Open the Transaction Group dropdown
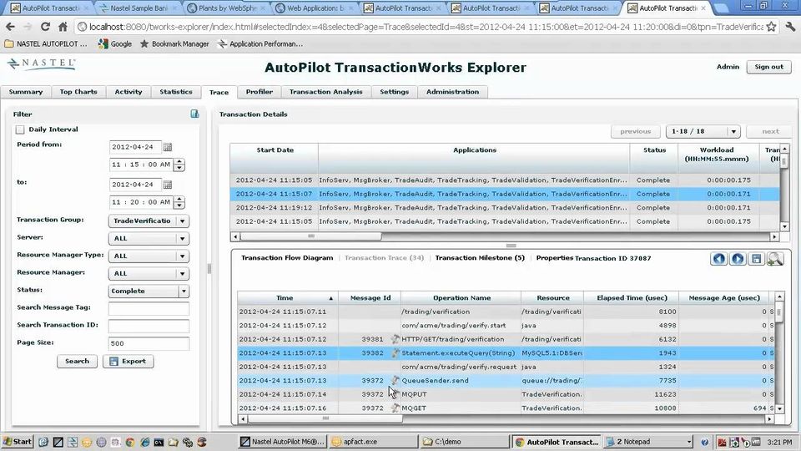 point(149,220)
